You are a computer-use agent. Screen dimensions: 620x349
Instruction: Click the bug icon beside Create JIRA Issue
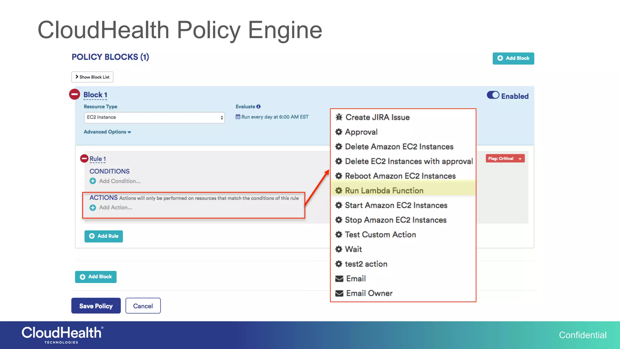click(339, 117)
